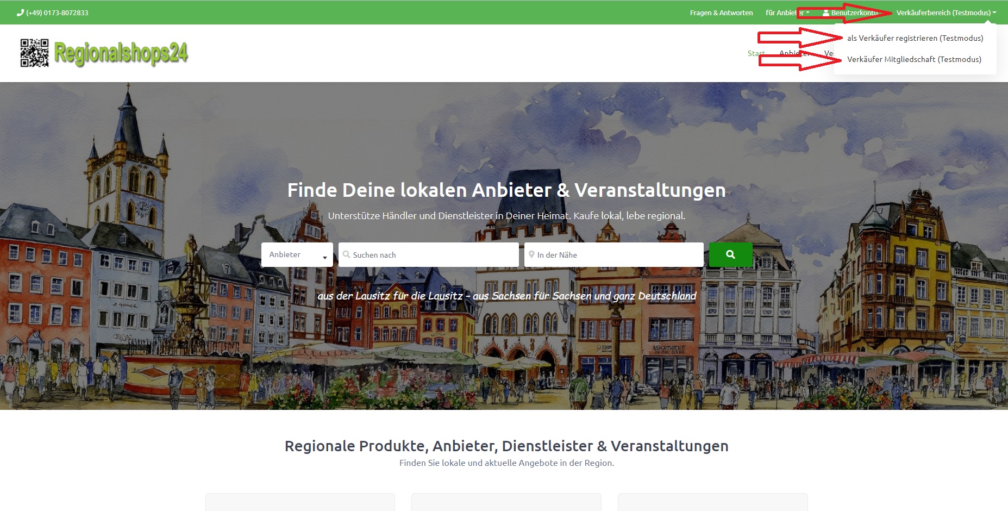1008x511 pixels.
Task: Go to the Start navigation item
Action: click(x=755, y=53)
